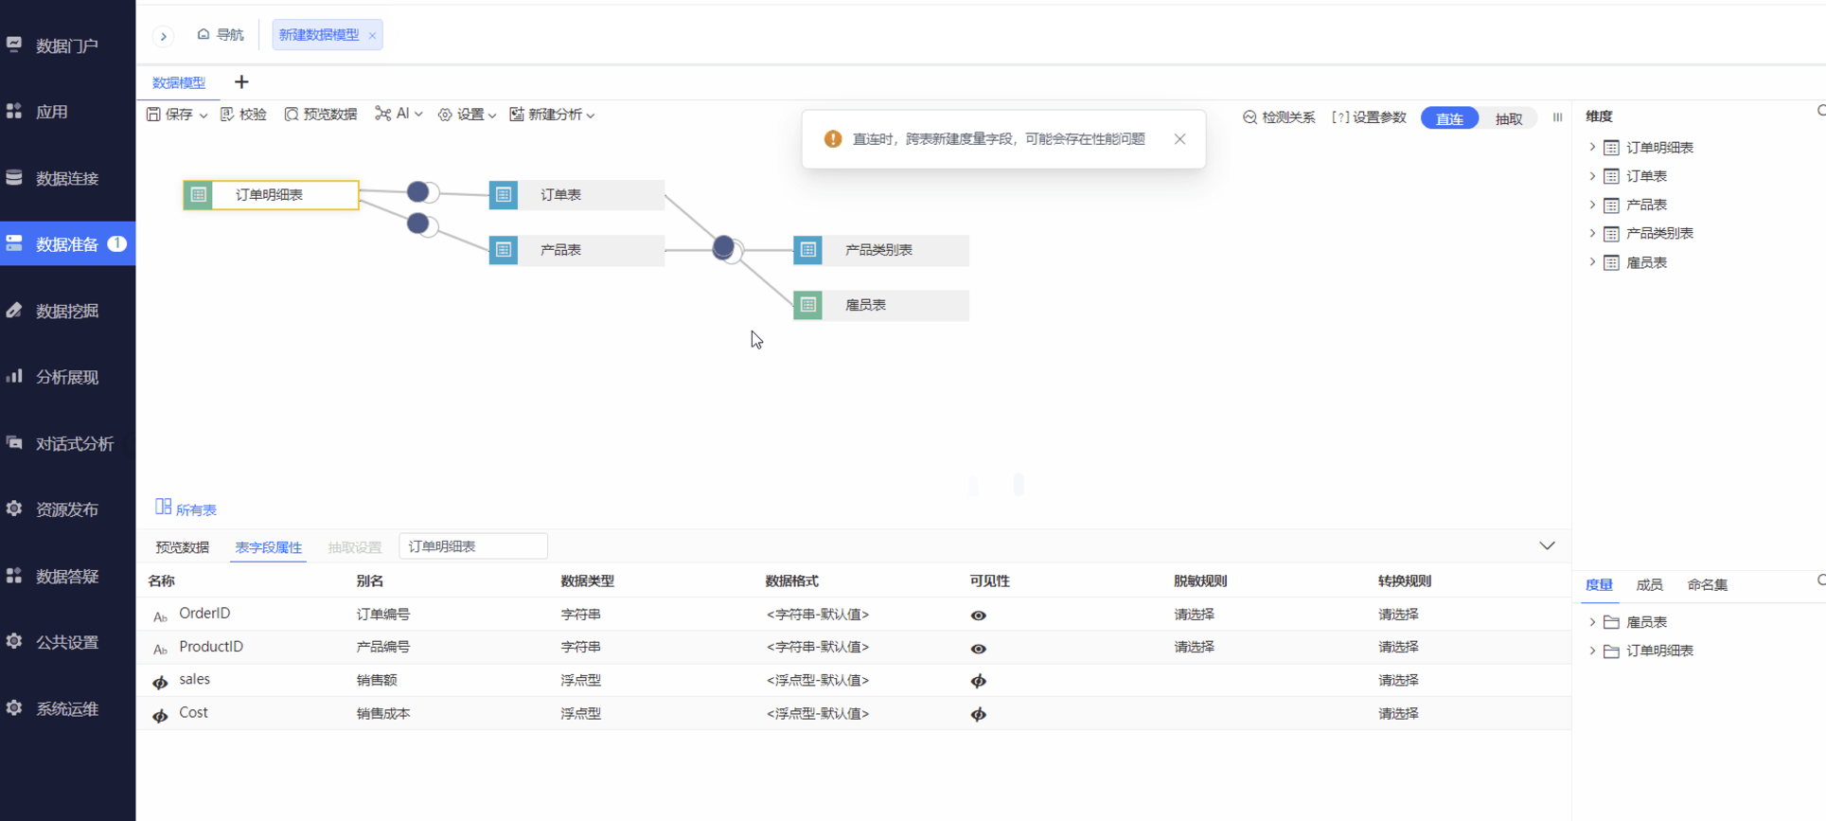Open 数据挖掘 in the sidebar
This screenshot has width=1826, height=821.
click(x=67, y=311)
